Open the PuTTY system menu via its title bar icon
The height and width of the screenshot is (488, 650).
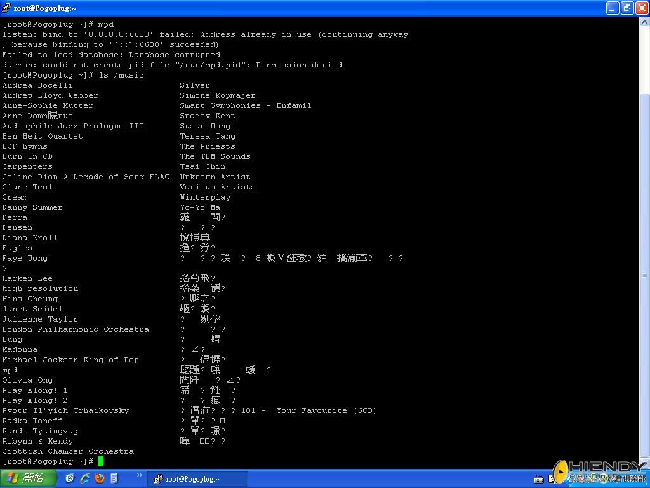pos(6,8)
